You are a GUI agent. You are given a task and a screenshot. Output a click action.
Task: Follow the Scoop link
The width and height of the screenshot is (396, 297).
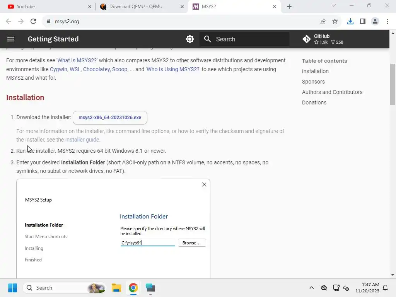(120, 69)
